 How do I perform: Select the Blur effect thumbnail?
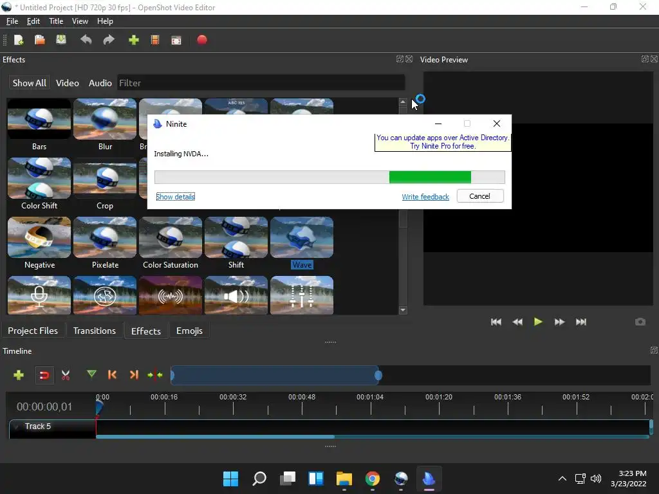coord(105,119)
